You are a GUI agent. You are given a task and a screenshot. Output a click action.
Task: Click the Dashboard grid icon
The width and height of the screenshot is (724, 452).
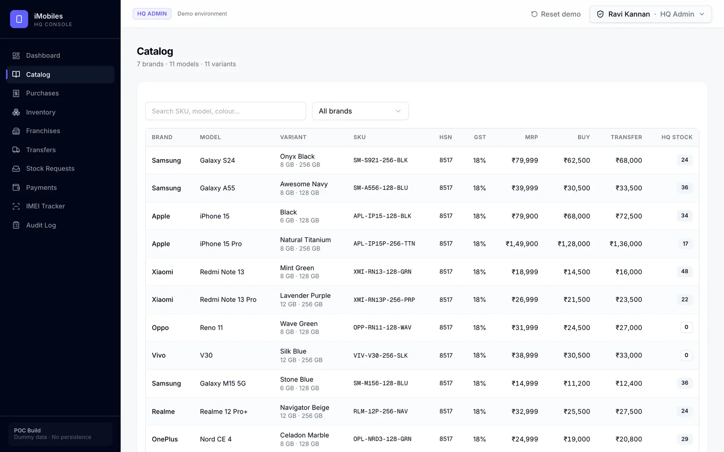click(16, 56)
